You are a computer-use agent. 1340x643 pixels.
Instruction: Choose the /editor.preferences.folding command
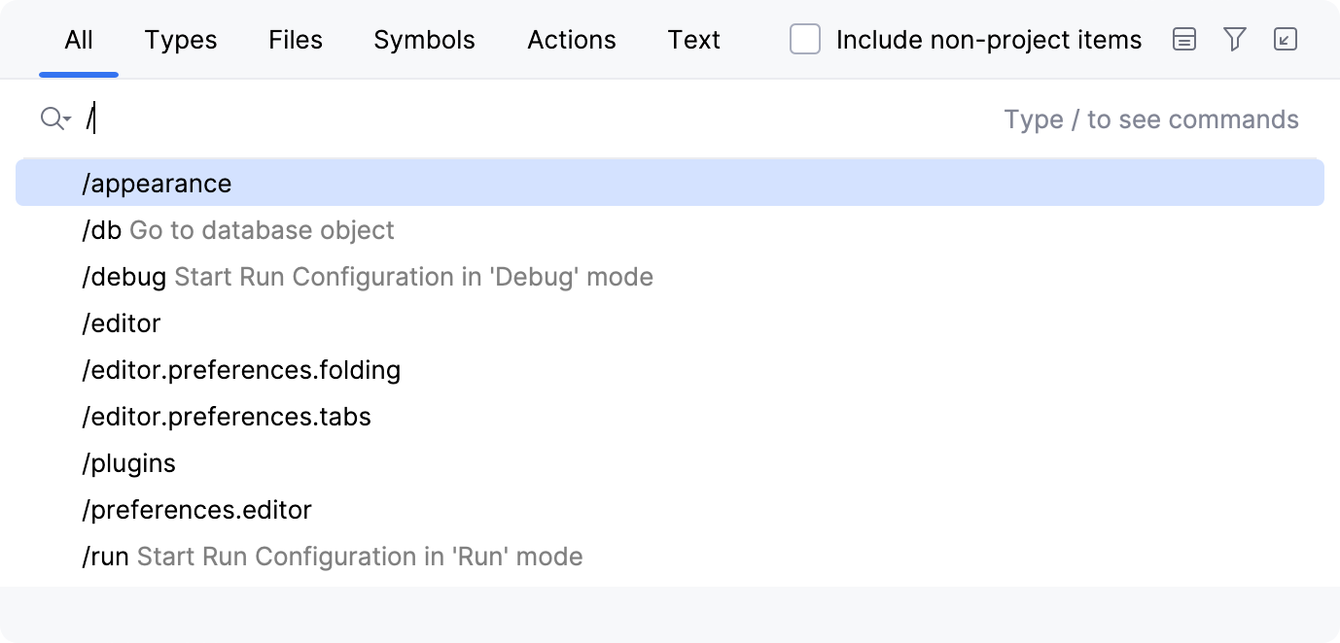(241, 369)
